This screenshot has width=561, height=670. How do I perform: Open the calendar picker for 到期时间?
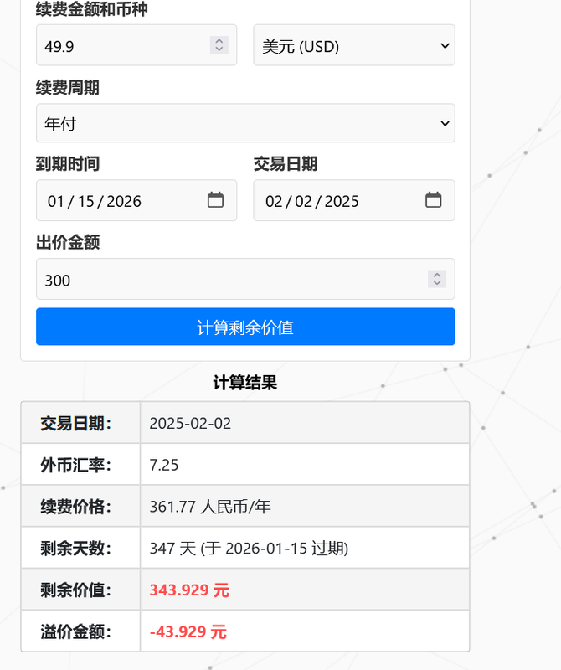215,200
